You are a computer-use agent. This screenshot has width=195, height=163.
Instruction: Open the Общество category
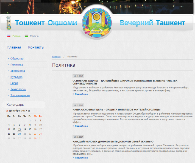(x=17, y=58)
